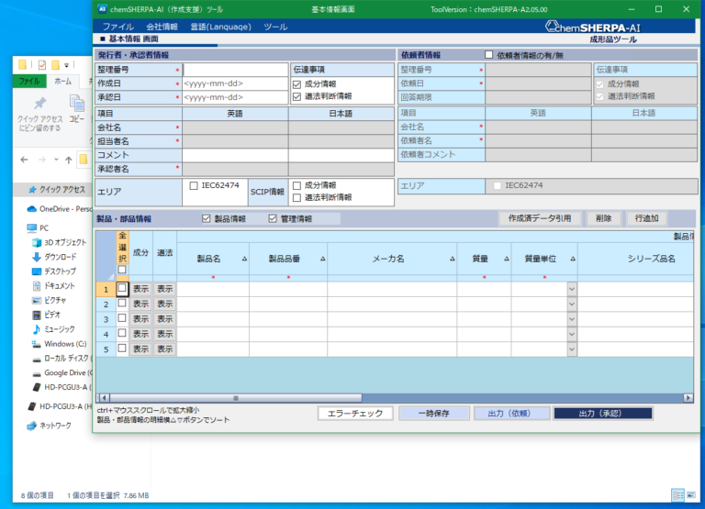The width and height of the screenshot is (705, 509).
Task: Click the 整理番号 input field under issuer info
Action: (235, 70)
